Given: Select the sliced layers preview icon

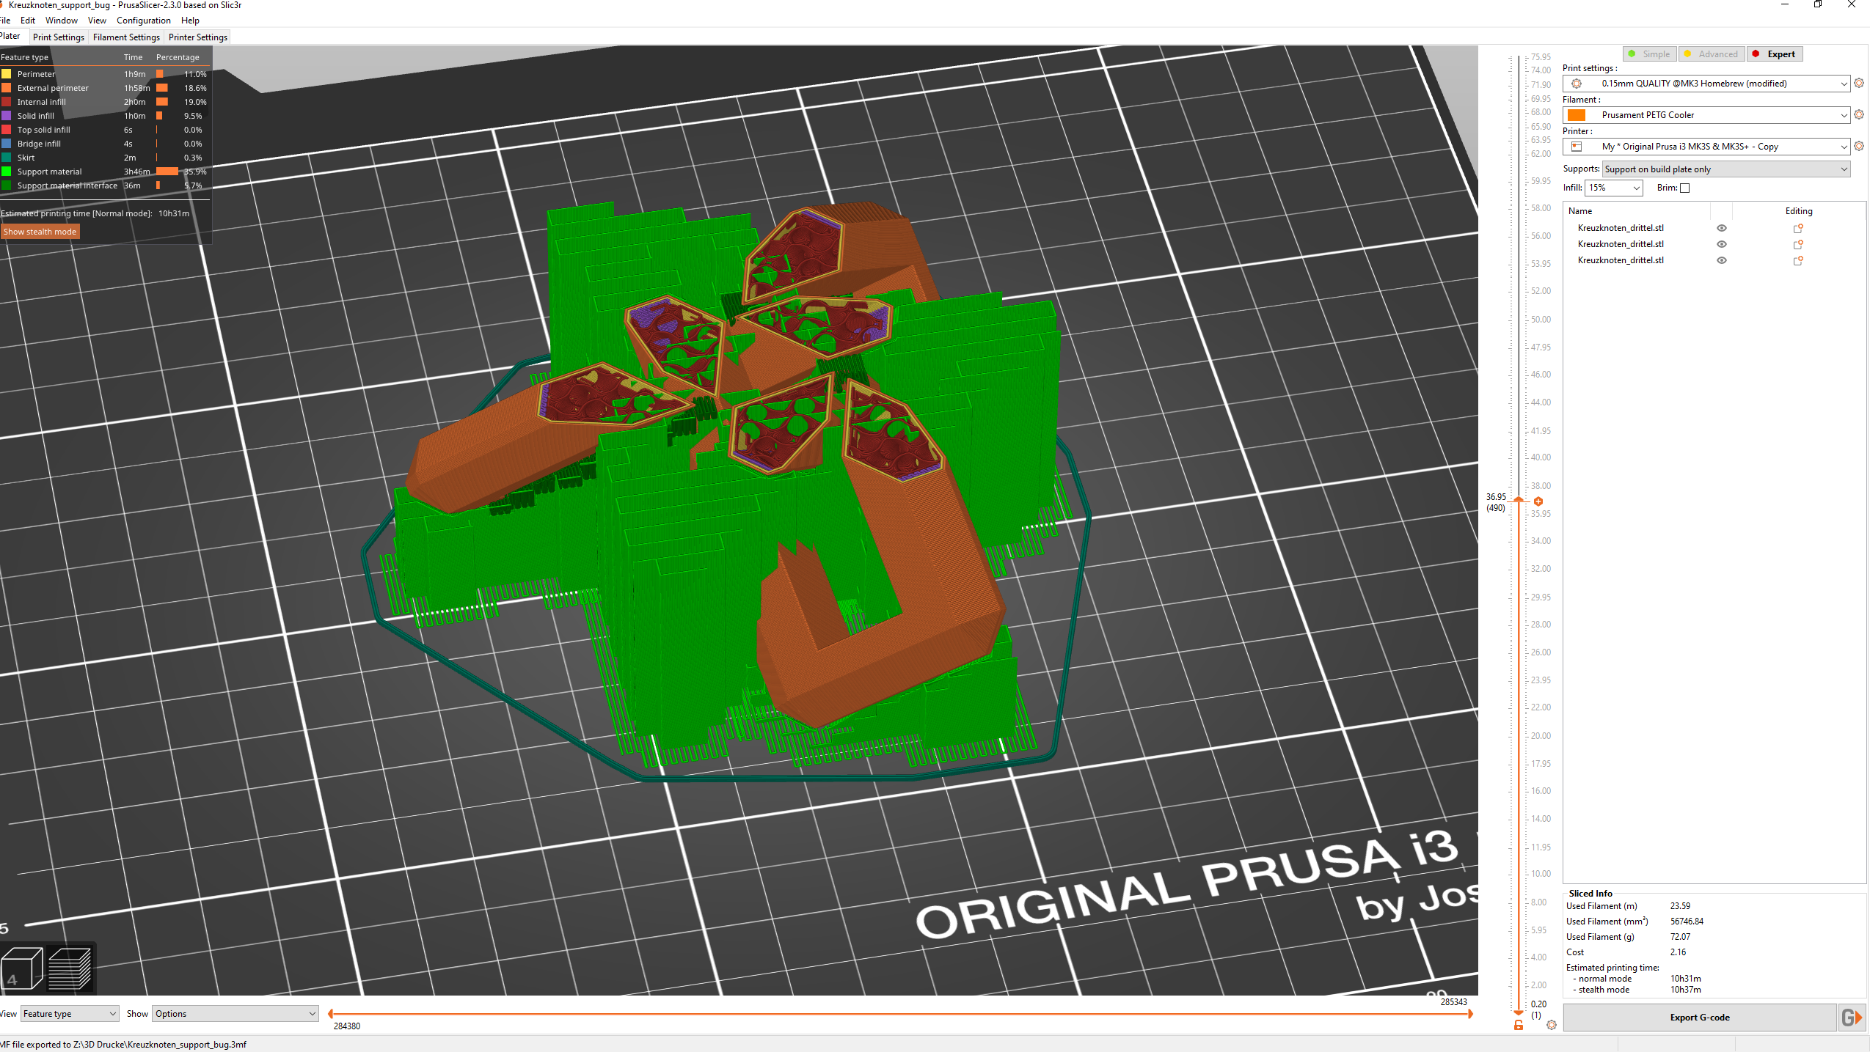Looking at the screenshot, I should point(70,968).
